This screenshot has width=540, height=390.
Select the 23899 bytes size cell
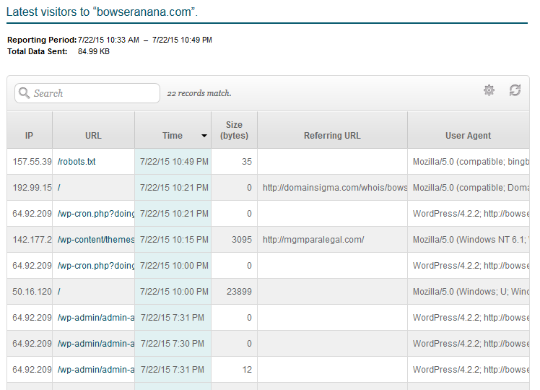pyautogui.click(x=234, y=292)
